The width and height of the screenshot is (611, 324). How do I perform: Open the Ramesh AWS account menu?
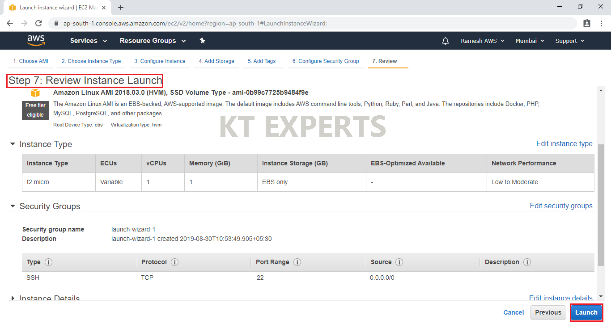point(482,41)
